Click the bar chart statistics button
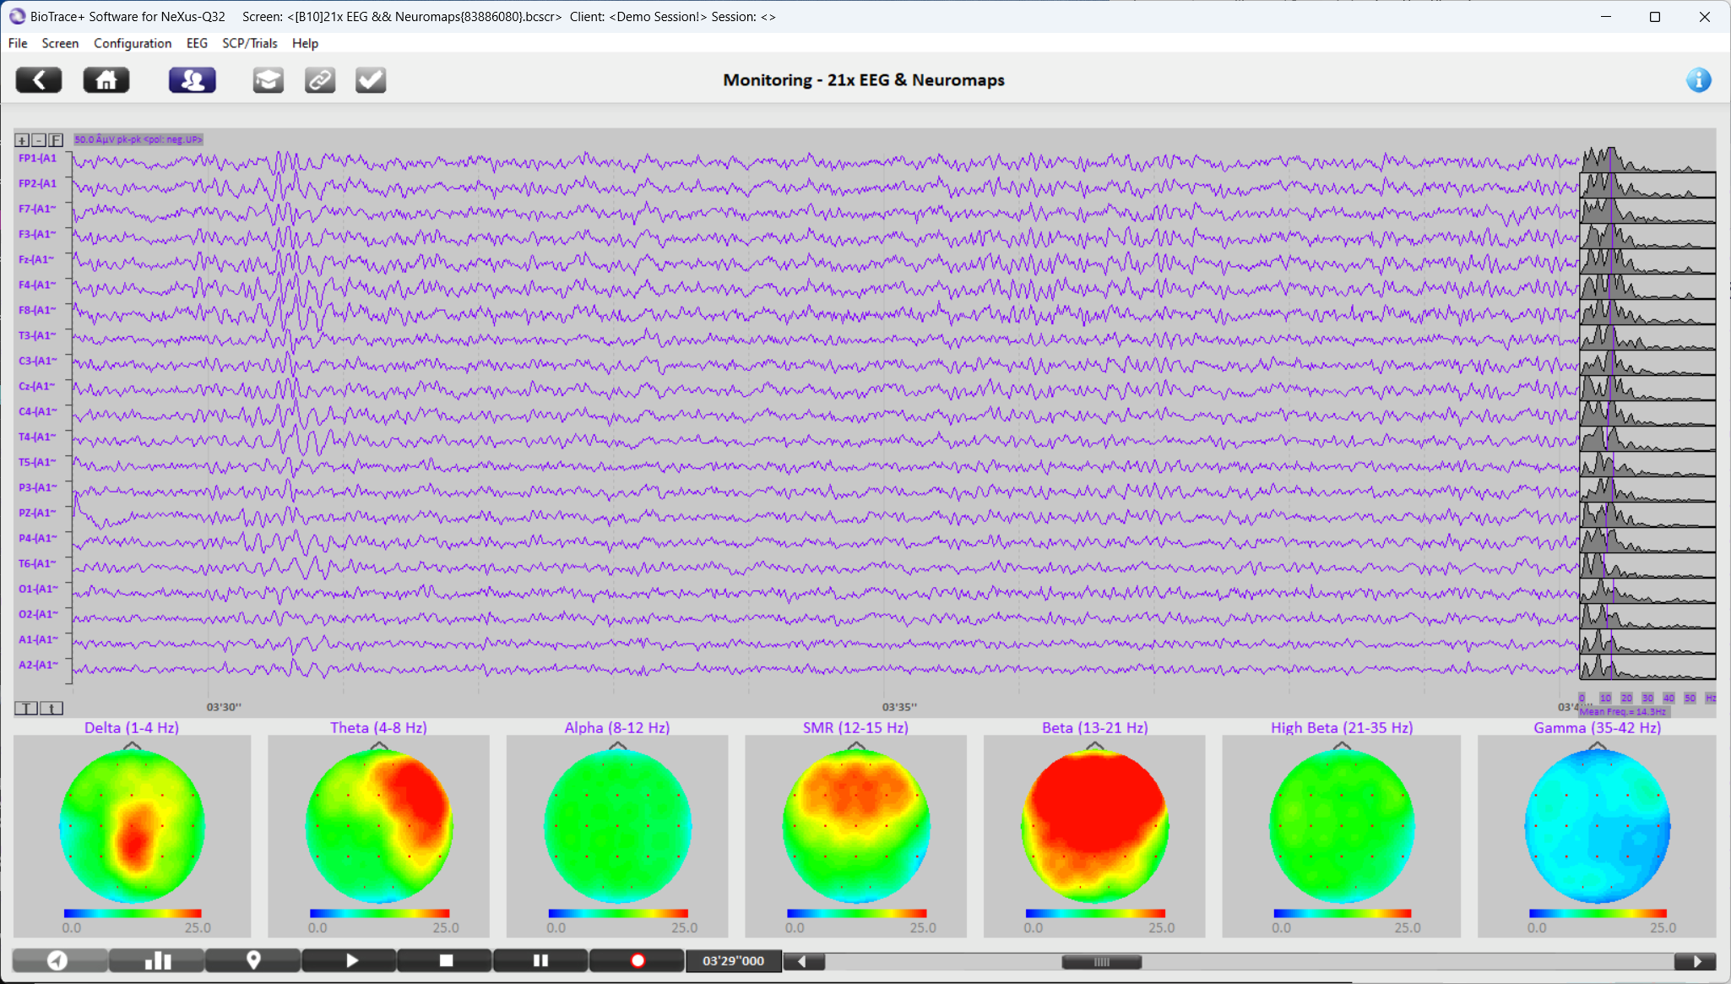1731x984 pixels. click(157, 960)
